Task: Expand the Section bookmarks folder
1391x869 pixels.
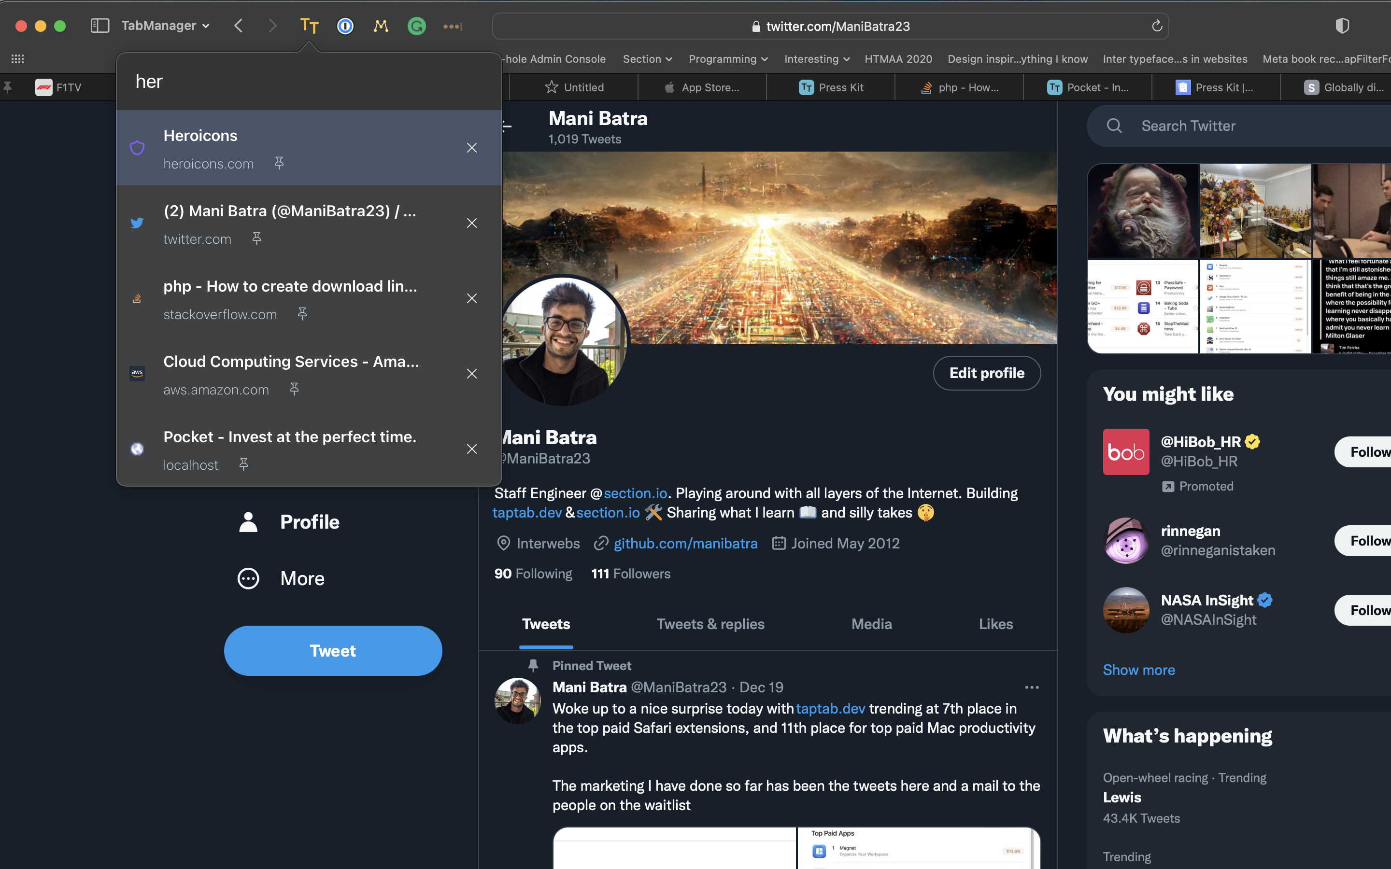Action: tap(647, 58)
